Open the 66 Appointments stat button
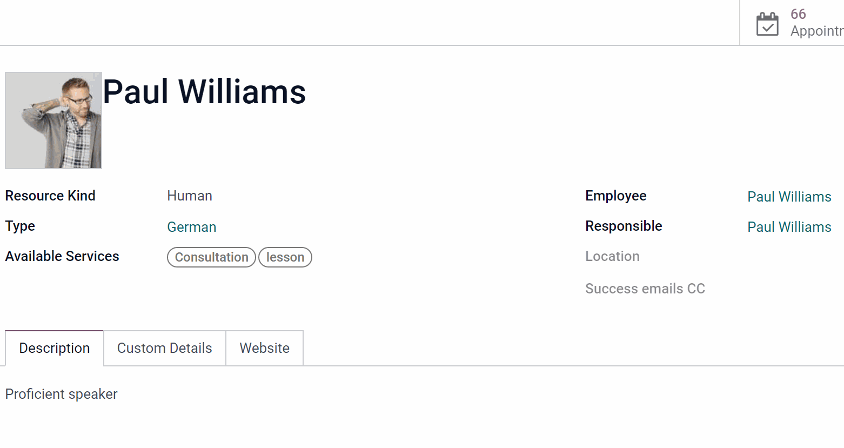This screenshot has height=448, width=844. click(x=792, y=23)
